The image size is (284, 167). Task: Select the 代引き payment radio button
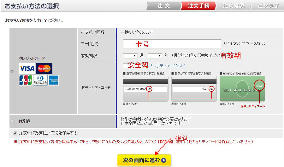click(12, 121)
